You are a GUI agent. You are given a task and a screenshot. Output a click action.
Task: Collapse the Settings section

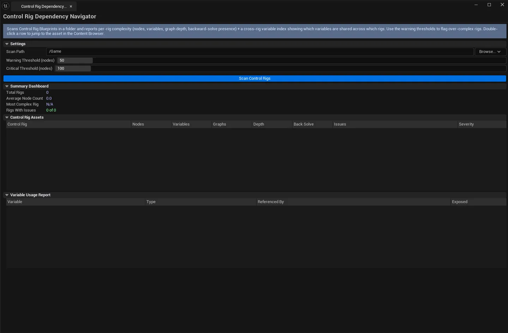(7, 44)
